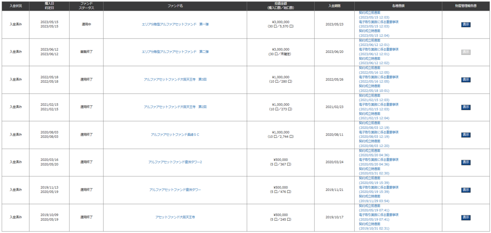Click the 購入日 約定日 column header
The height and width of the screenshot is (233, 491).
tap(50, 6)
